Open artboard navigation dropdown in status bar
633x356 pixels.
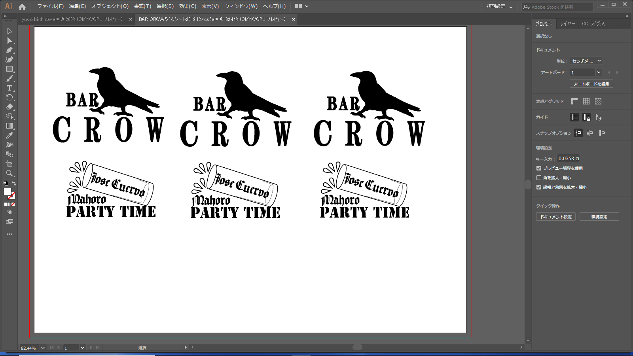82,348
